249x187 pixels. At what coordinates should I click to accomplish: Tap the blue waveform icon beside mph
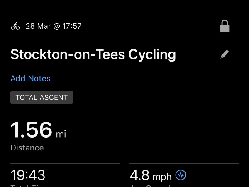pyautogui.click(x=181, y=175)
